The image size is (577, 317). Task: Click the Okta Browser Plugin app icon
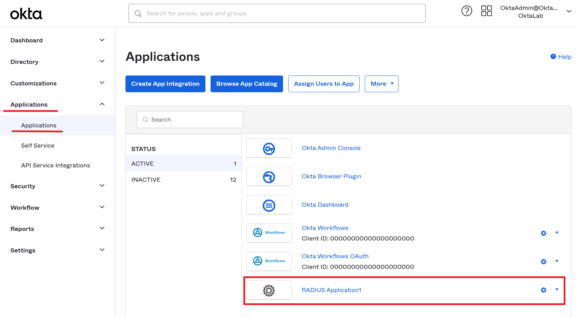click(x=269, y=177)
